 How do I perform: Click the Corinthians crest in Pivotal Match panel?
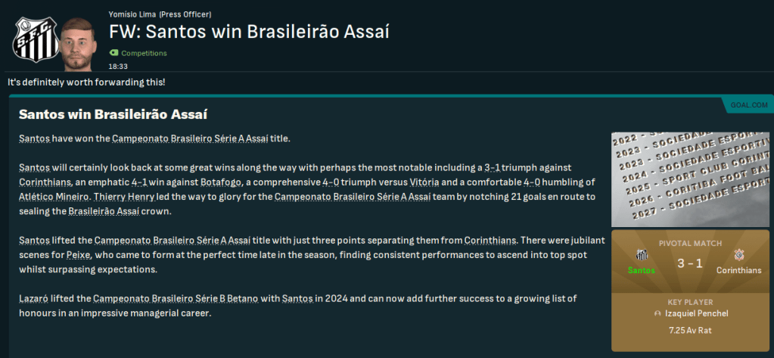(738, 255)
